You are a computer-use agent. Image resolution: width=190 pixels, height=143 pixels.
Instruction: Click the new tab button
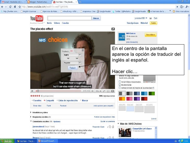pyautogui.click(x=80, y=2)
